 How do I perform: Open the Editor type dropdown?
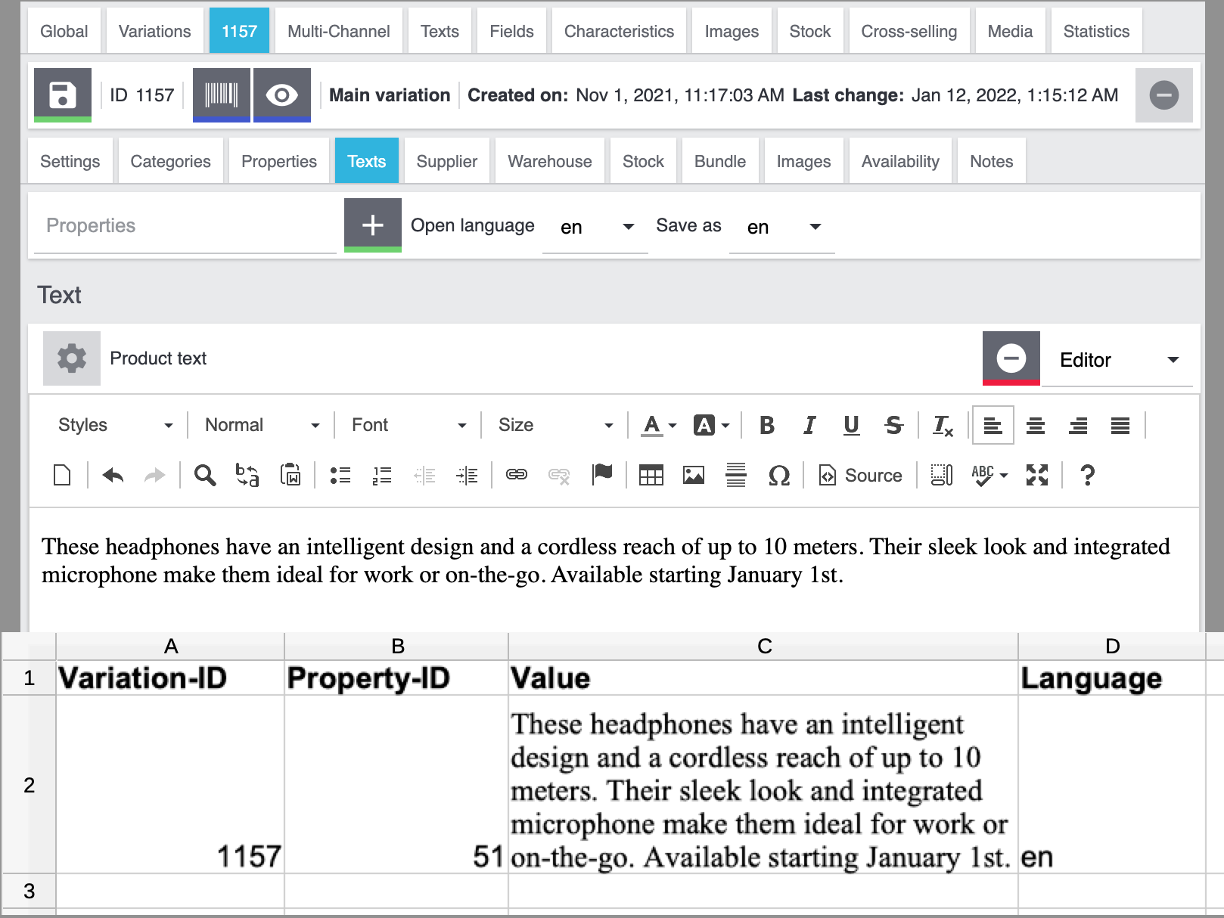click(1118, 360)
